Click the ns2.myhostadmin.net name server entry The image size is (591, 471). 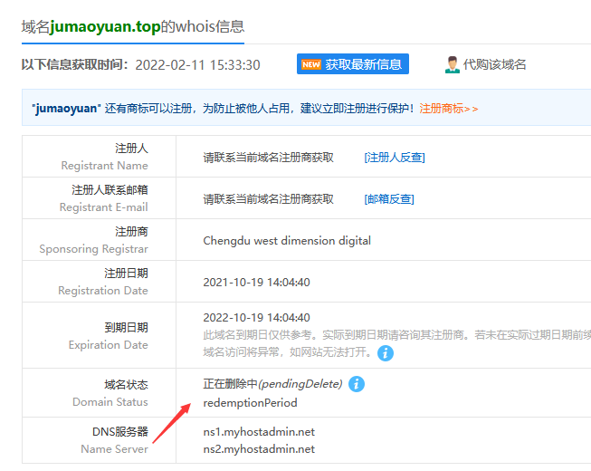(259, 448)
